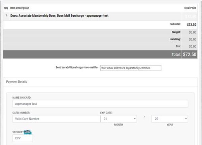This screenshot has height=145, width=202.
Task: Click the Item Description column header
Action: click(20, 8)
